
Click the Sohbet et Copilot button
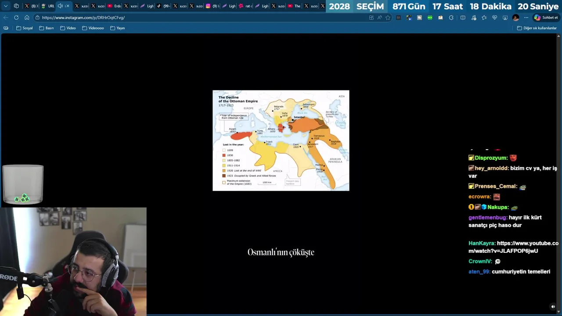pyautogui.click(x=546, y=18)
